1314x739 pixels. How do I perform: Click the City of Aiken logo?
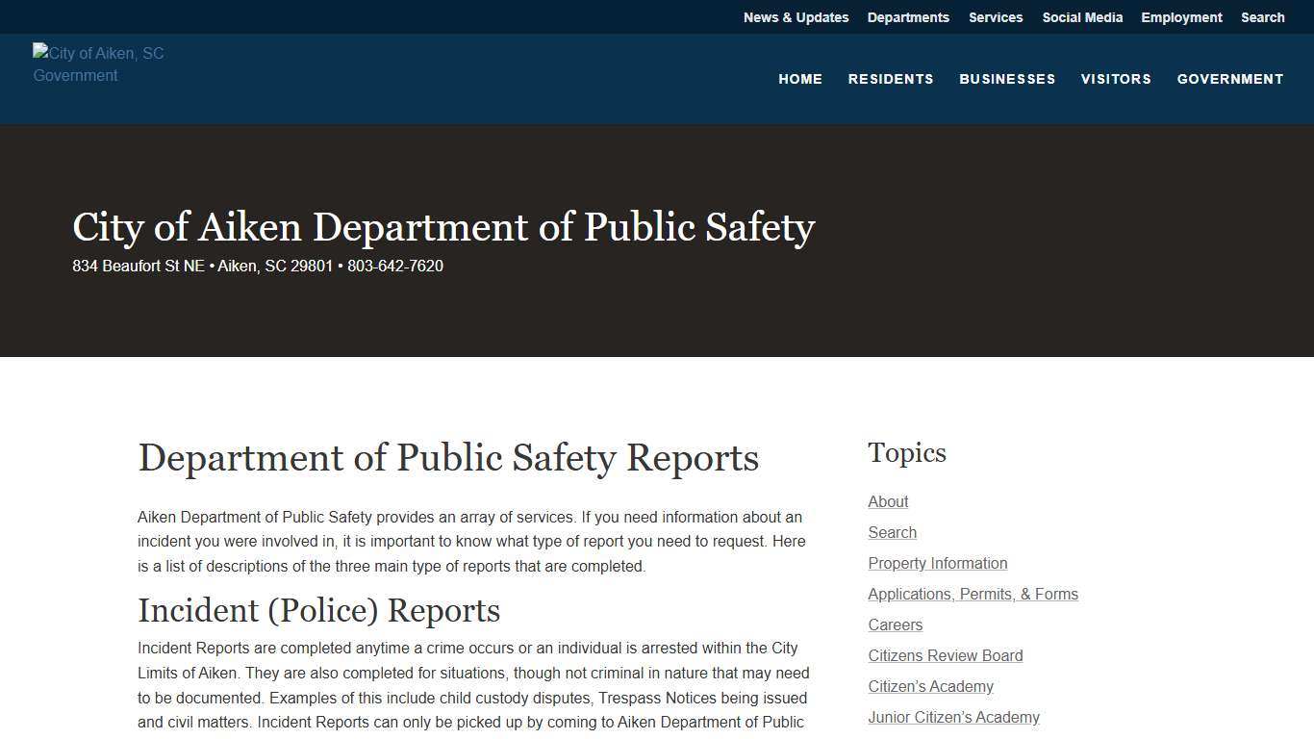pyautogui.click(x=97, y=64)
